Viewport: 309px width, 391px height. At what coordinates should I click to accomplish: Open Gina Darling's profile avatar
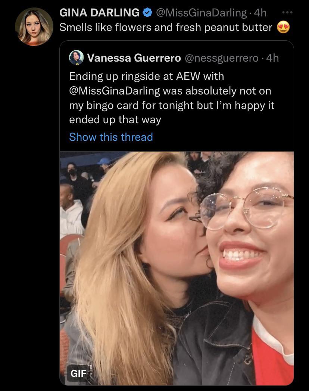click(x=34, y=27)
